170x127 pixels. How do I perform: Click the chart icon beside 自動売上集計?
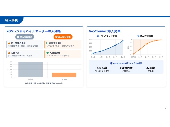[47, 43]
